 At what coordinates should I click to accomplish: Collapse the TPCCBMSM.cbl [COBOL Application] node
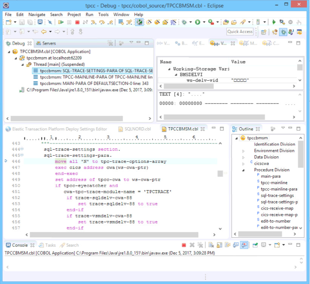click(9, 52)
